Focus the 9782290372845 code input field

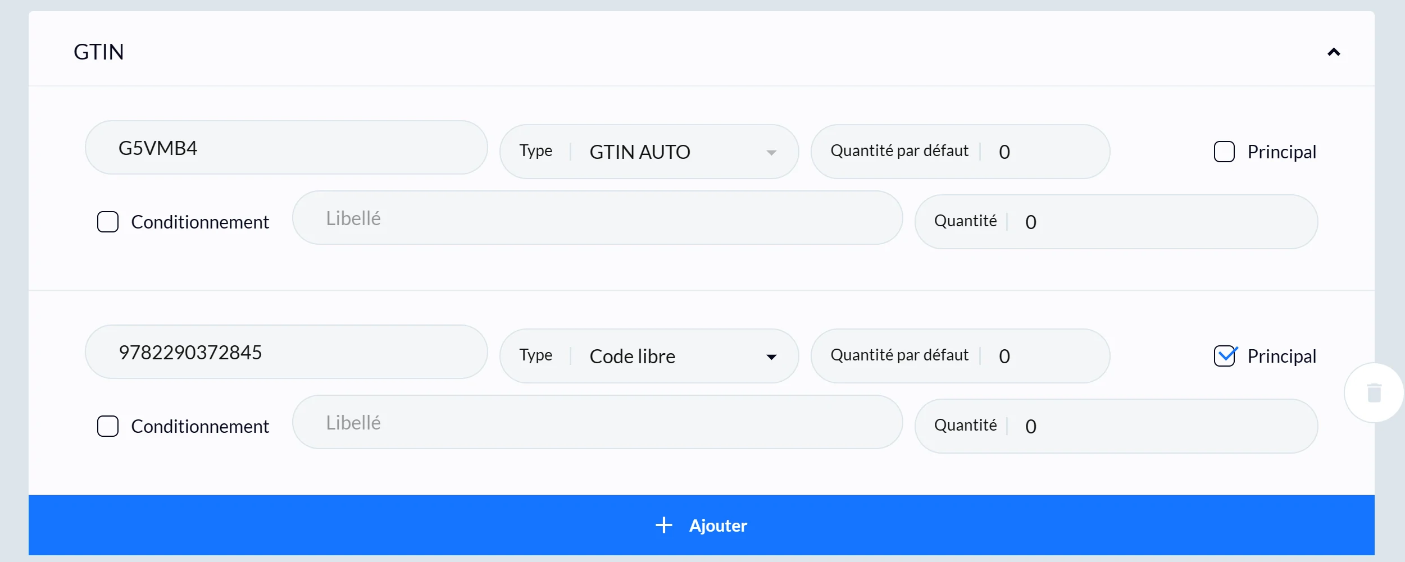287,352
